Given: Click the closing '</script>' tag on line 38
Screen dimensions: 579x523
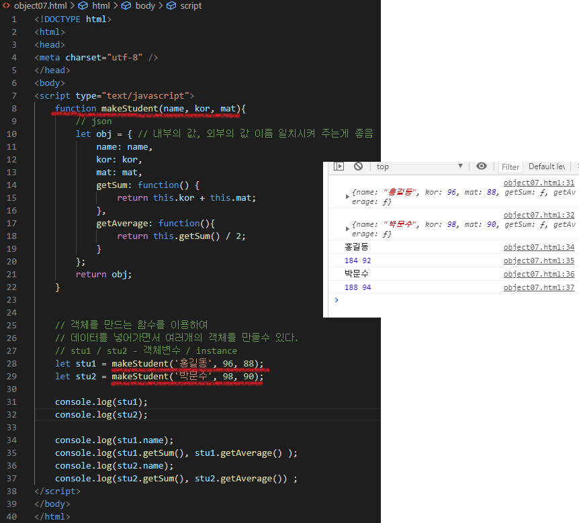Looking at the screenshot, I should (57, 491).
